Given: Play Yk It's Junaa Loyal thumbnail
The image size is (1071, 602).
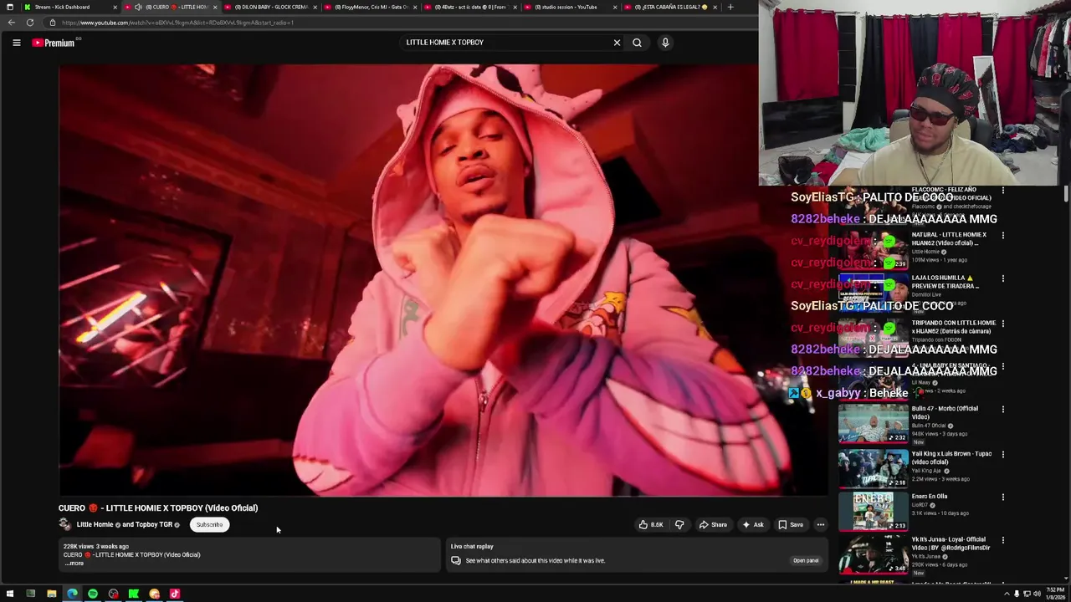Looking at the screenshot, I should pos(873,555).
